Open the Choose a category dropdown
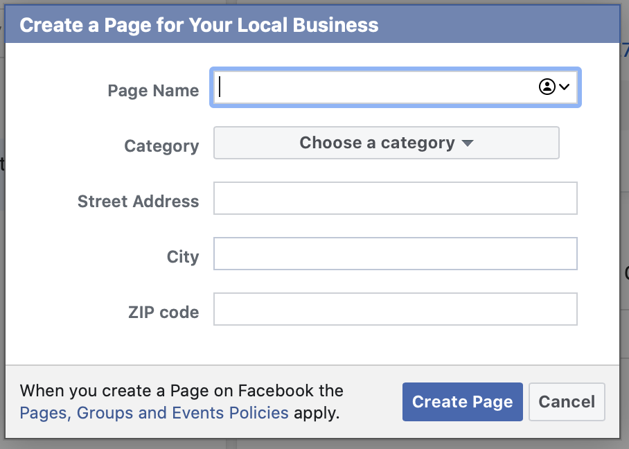Viewport: 629px width, 449px height. pyautogui.click(x=386, y=143)
